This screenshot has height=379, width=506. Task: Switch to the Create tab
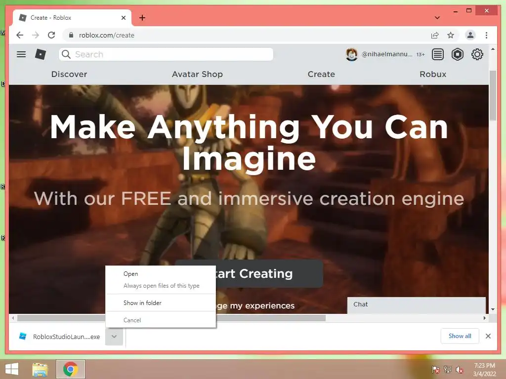321,74
